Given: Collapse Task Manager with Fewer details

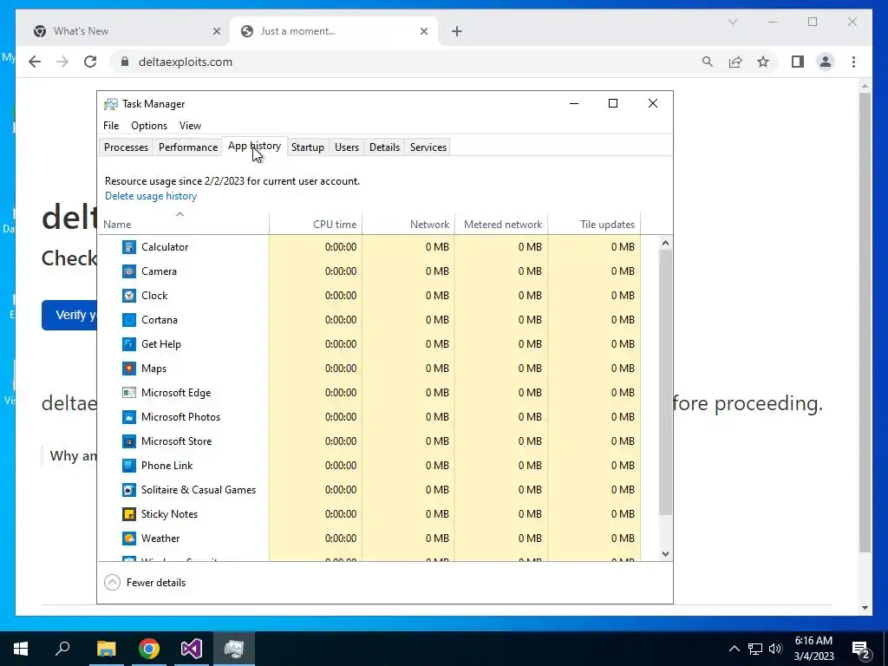Looking at the screenshot, I should (145, 583).
